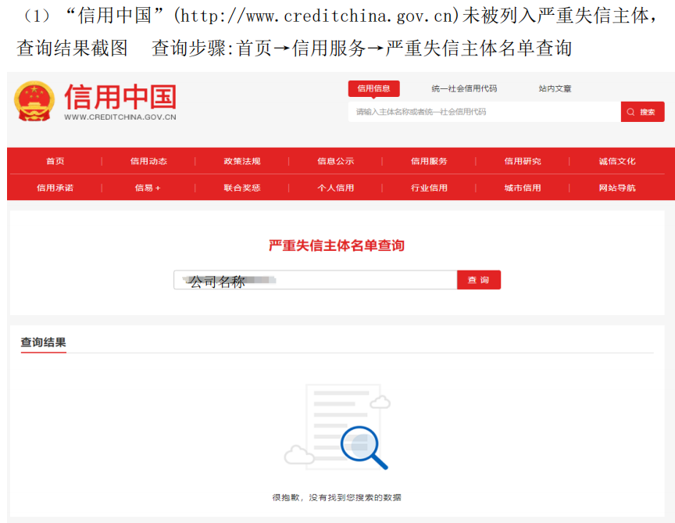
Task: Click the Credit China national emblem logo
Action: point(34,102)
